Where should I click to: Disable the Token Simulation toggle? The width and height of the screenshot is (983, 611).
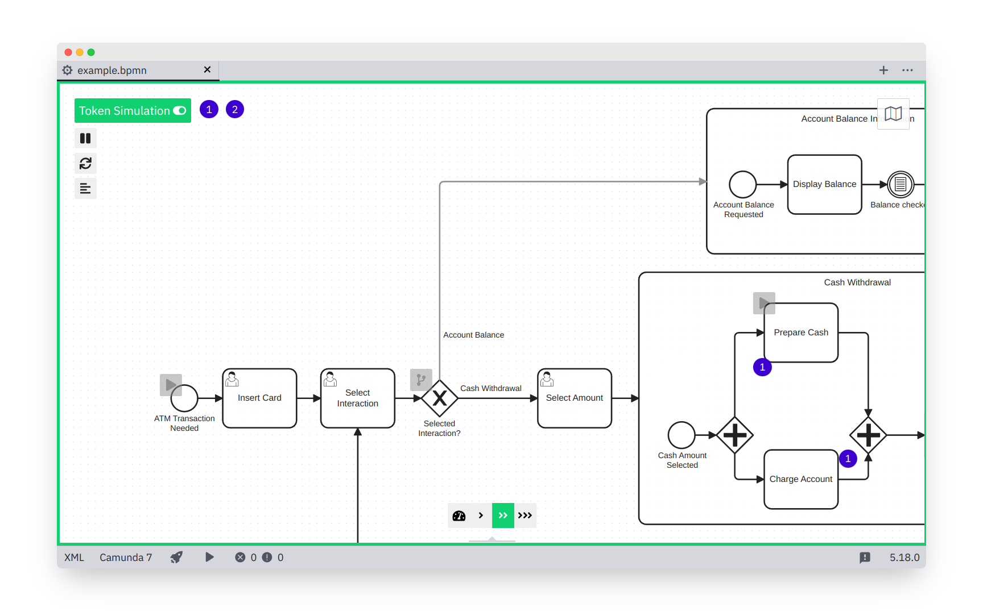(180, 110)
